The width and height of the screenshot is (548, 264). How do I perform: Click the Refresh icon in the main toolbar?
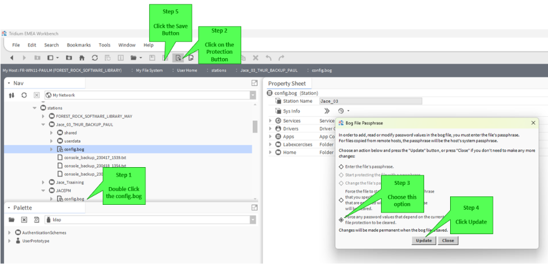[x=95, y=58]
